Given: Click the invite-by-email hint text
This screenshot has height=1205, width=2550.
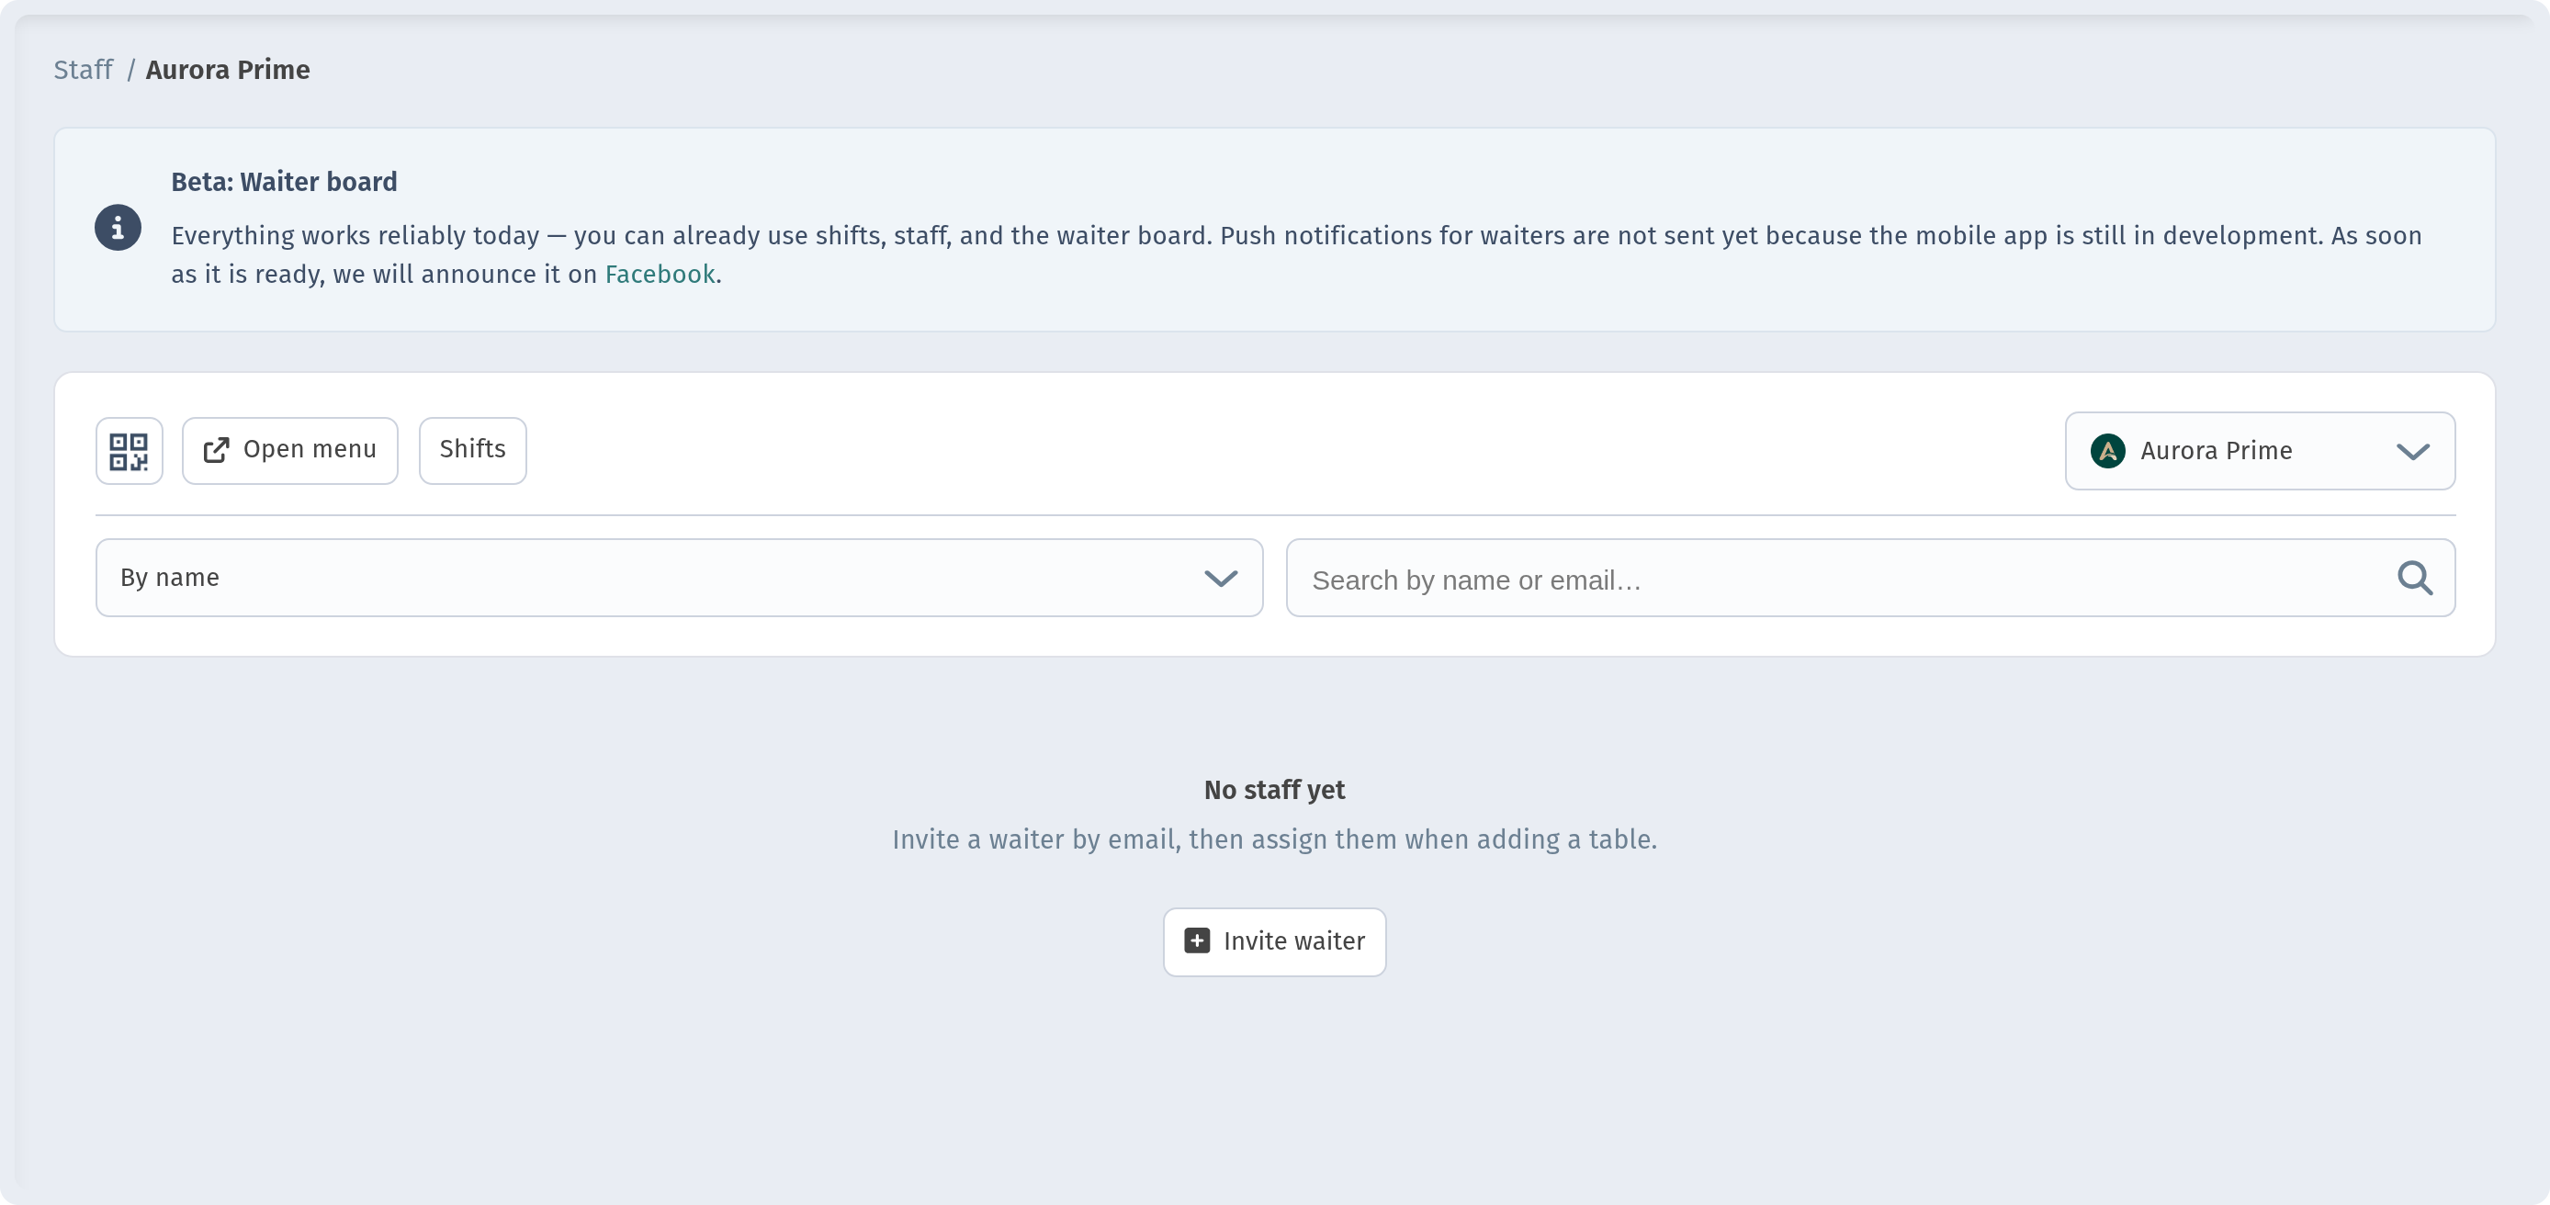Looking at the screenshot, I should [x=1274, y=839].
